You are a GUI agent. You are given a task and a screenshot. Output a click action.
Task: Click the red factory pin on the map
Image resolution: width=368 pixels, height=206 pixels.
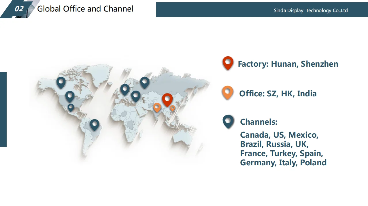point(167,99)
